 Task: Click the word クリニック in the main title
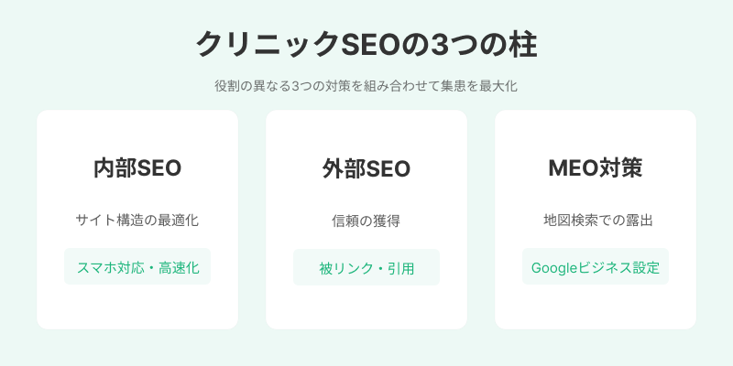(x=267, y=44)
